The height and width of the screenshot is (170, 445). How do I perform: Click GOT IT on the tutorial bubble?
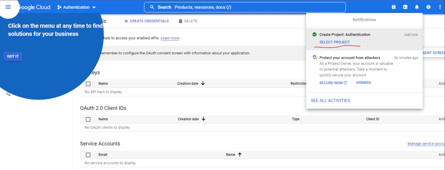pos(13,56)
